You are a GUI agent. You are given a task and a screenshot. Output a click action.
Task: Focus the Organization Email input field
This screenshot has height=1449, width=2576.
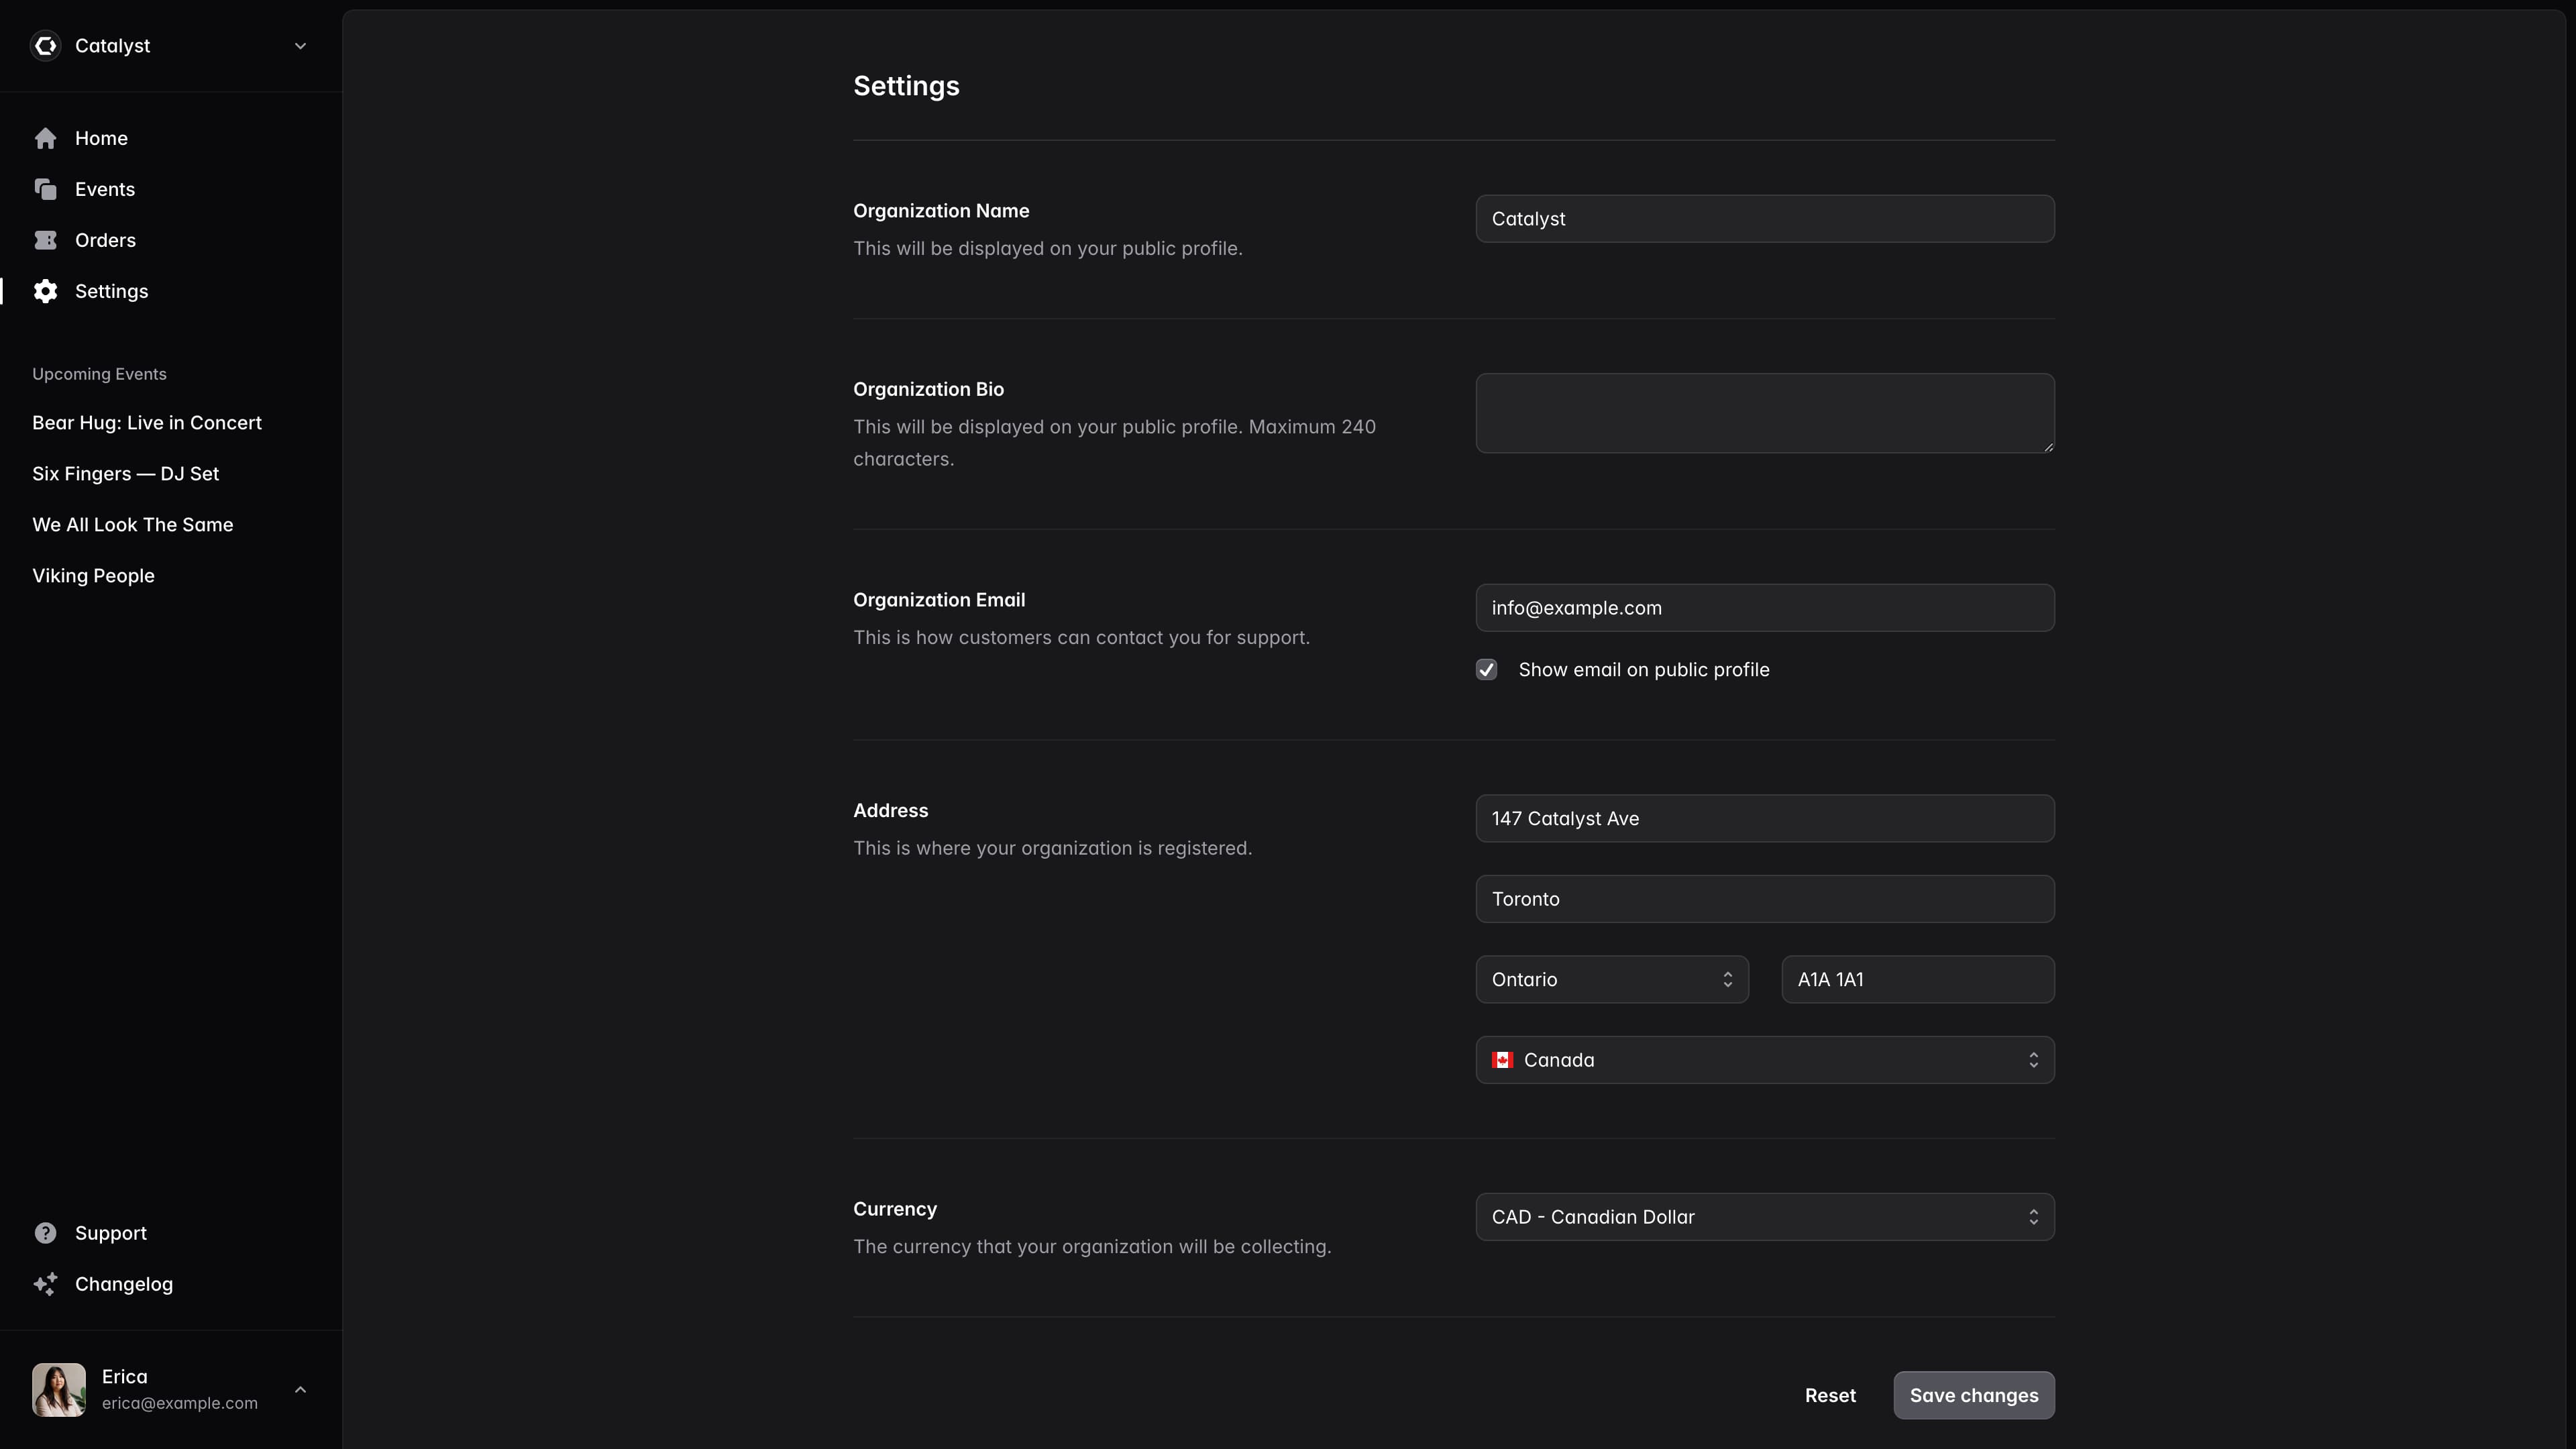pyautogui.click(x=1765, y=608)
